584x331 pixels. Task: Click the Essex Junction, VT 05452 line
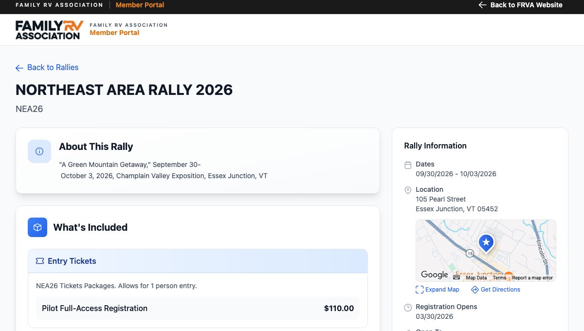pyautogui.click(x=456, y=209)
